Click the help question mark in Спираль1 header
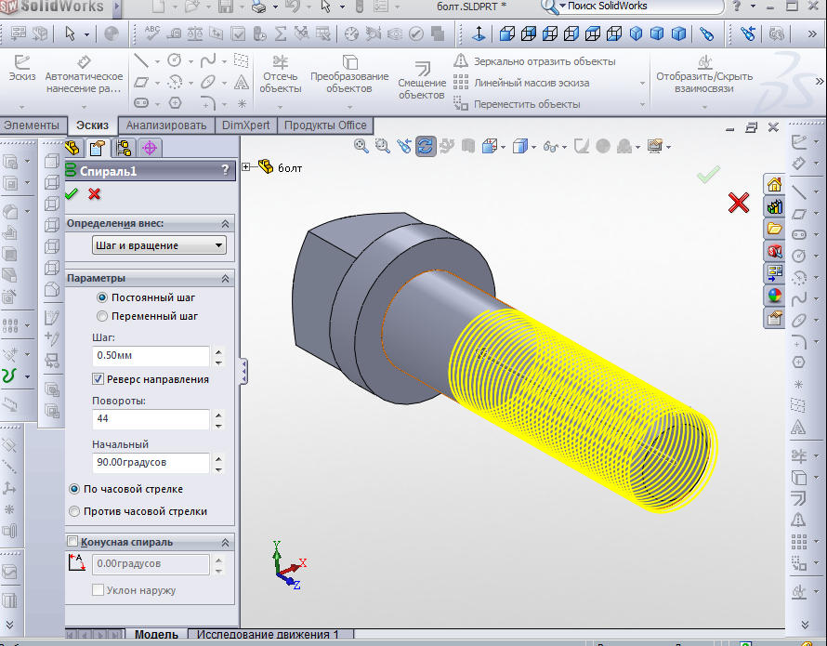The image size is (827, 646). pos(225,170)
